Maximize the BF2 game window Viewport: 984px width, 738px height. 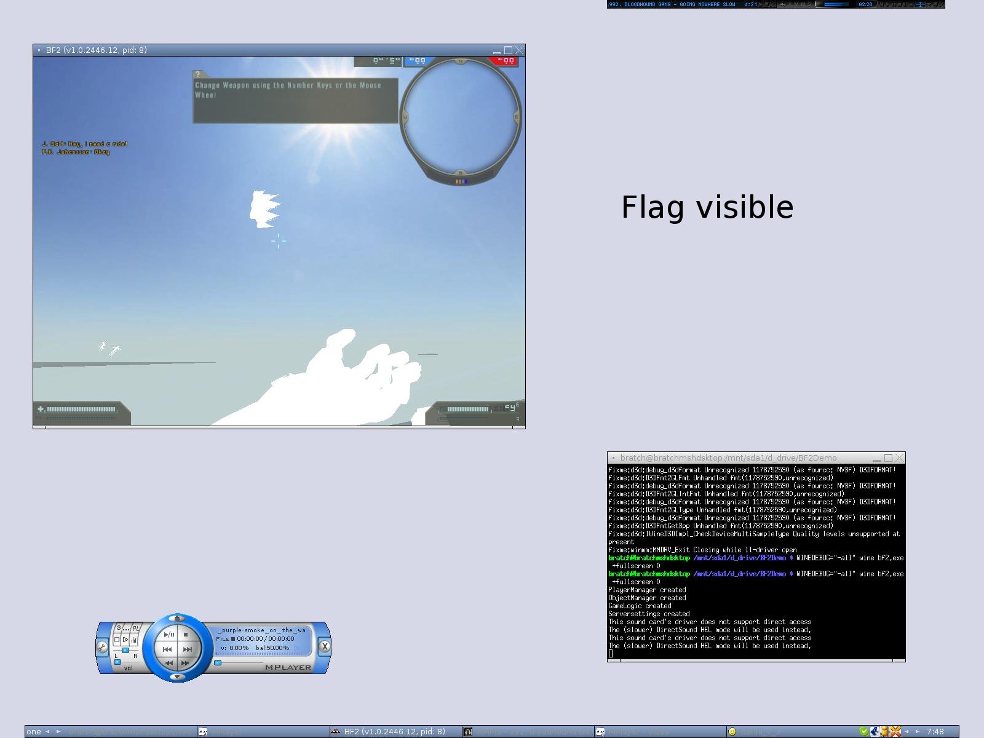coord(508,50)
